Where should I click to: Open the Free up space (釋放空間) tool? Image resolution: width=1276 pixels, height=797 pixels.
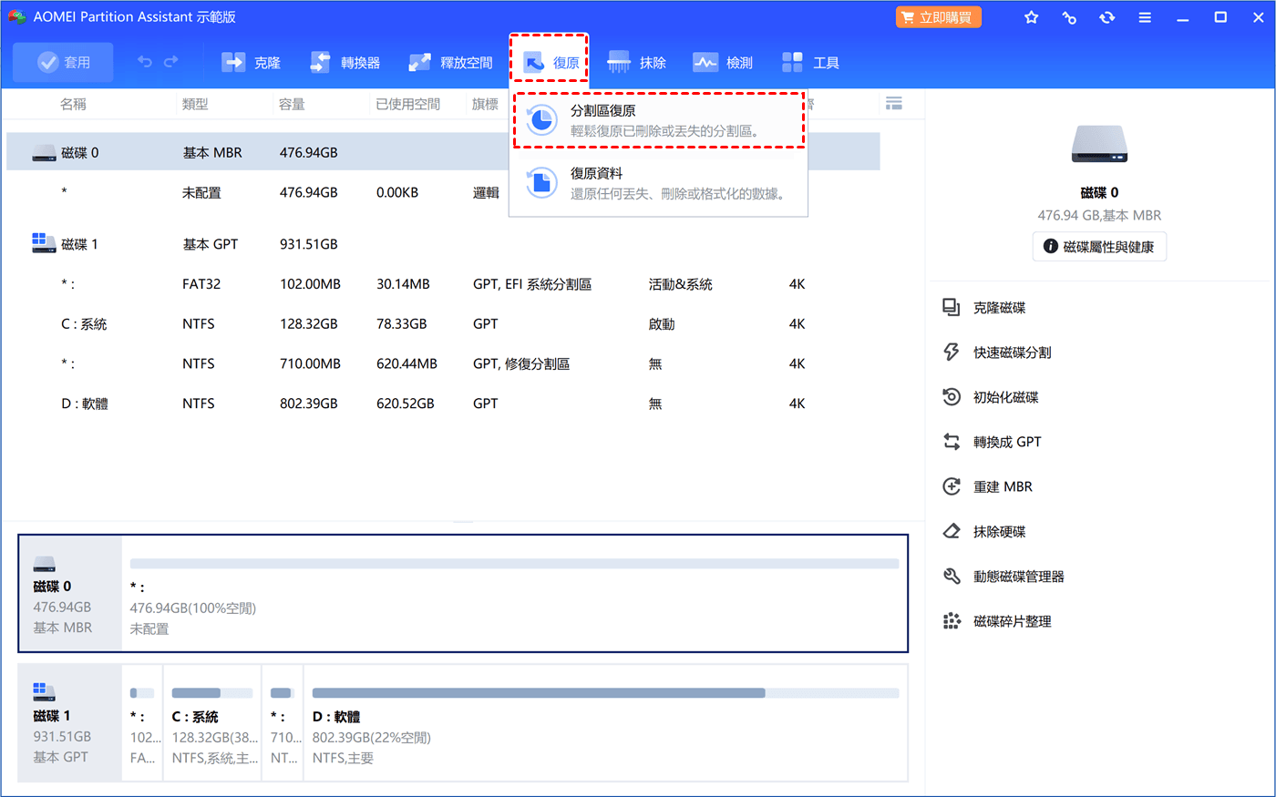450,62
